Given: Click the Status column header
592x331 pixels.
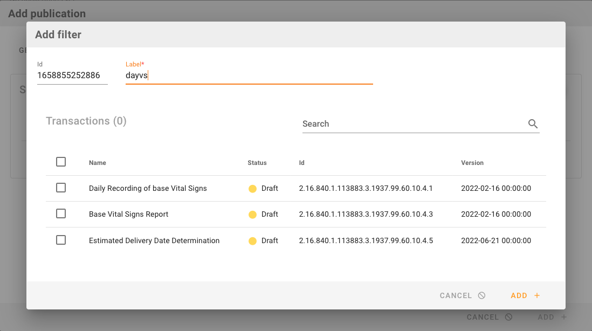Looking at the screenshot, I should (257, 163).
